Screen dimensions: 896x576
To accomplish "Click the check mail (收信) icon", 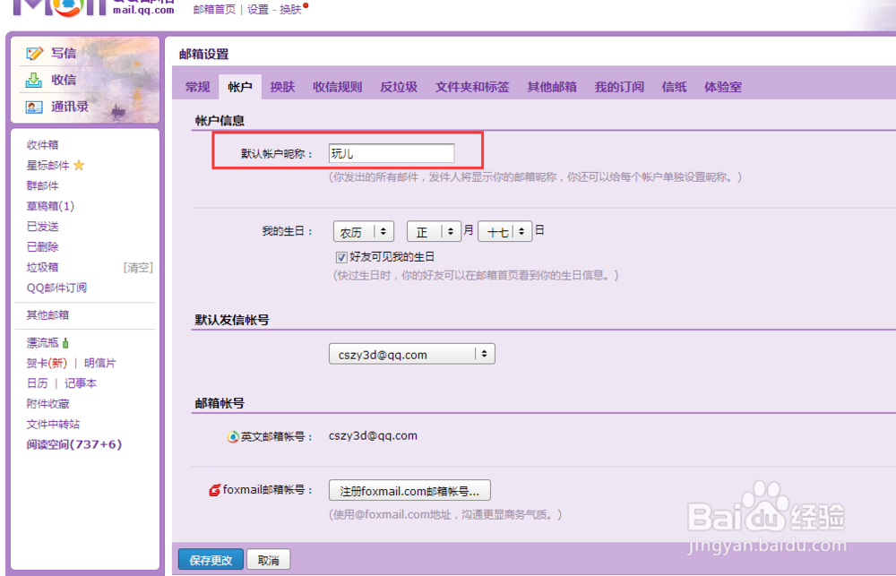I will [x=36, y=79].
